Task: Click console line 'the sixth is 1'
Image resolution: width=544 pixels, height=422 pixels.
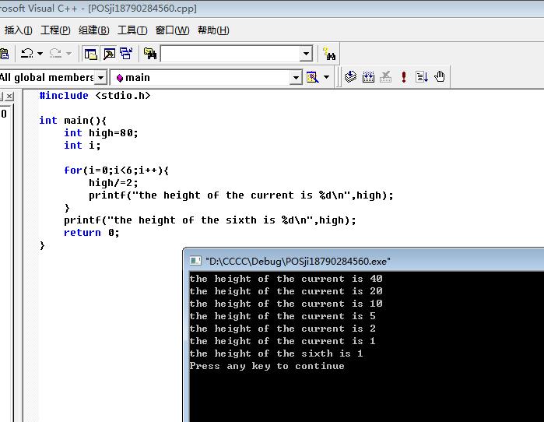Action: (x=276, y=353)
